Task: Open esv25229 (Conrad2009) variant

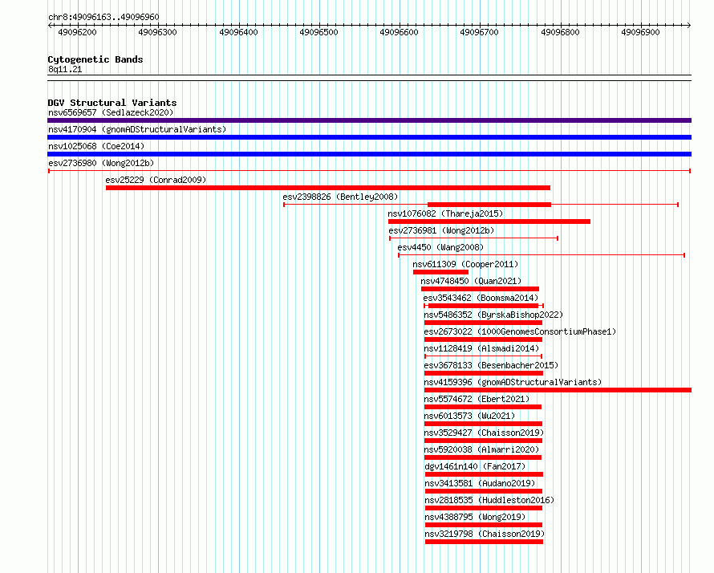Action: pos(156,180)
